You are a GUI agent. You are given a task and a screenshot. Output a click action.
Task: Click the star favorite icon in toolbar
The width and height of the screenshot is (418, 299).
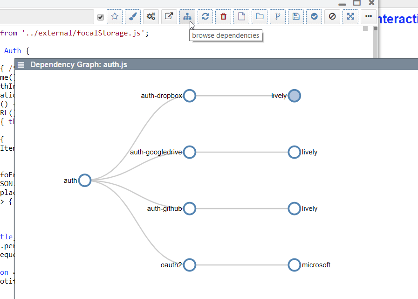tap(115, 17)
